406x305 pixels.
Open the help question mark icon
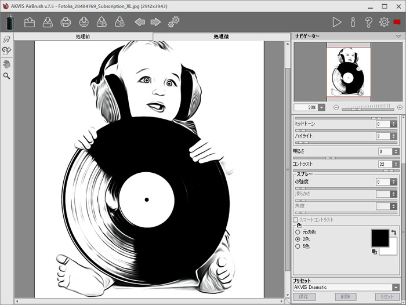(368, 23)
